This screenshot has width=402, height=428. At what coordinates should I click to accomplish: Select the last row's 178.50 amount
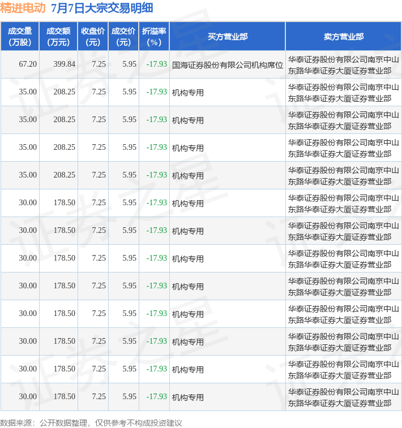click(x=64, y=396)
